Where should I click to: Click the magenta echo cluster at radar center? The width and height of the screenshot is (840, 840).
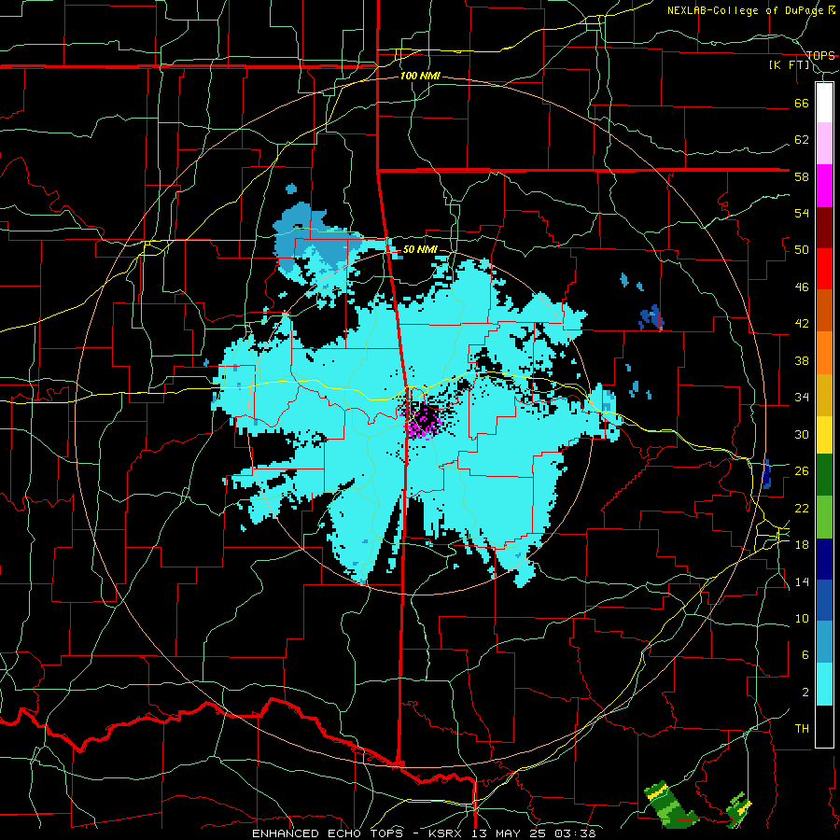(x=424, y=422)
